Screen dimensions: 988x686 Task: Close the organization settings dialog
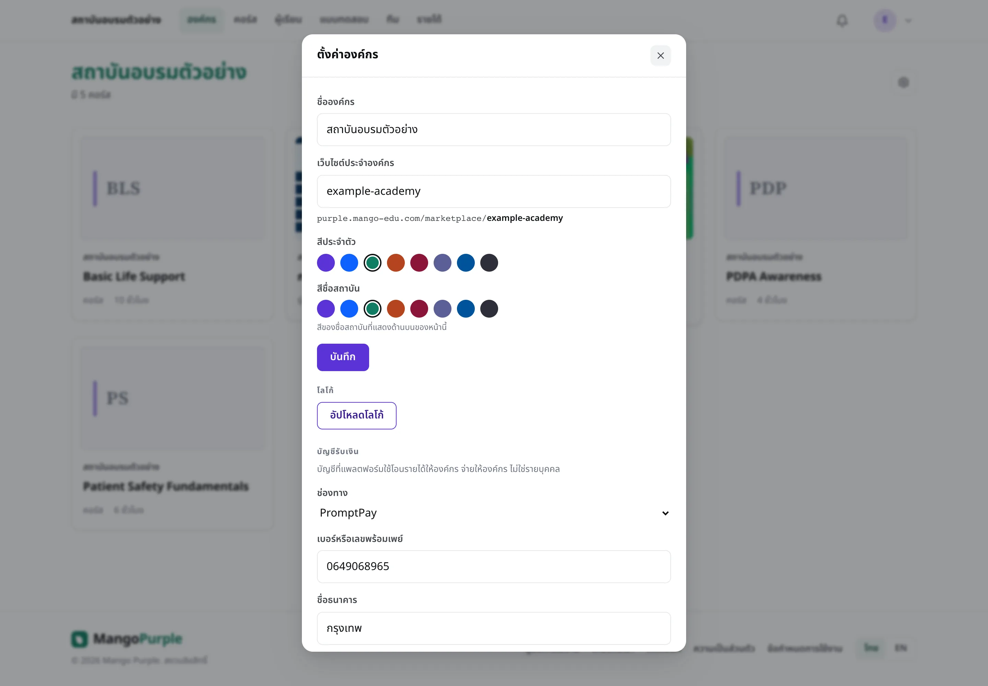coord(660,56)
